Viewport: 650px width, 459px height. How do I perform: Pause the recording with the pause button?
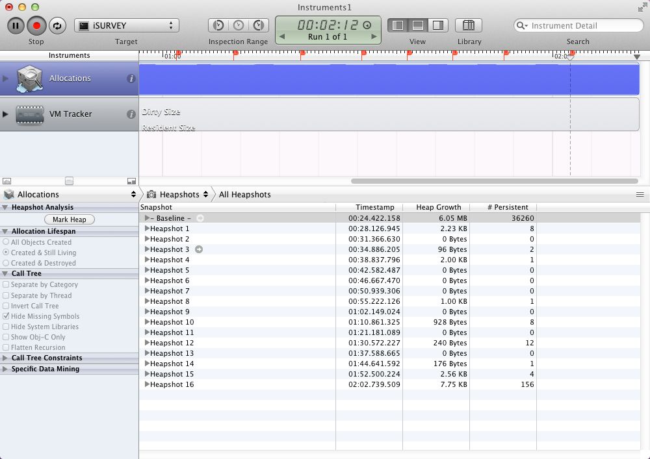(16, 26)
